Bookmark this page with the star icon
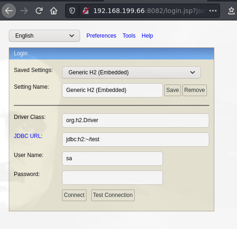 (x=231, y=11)
